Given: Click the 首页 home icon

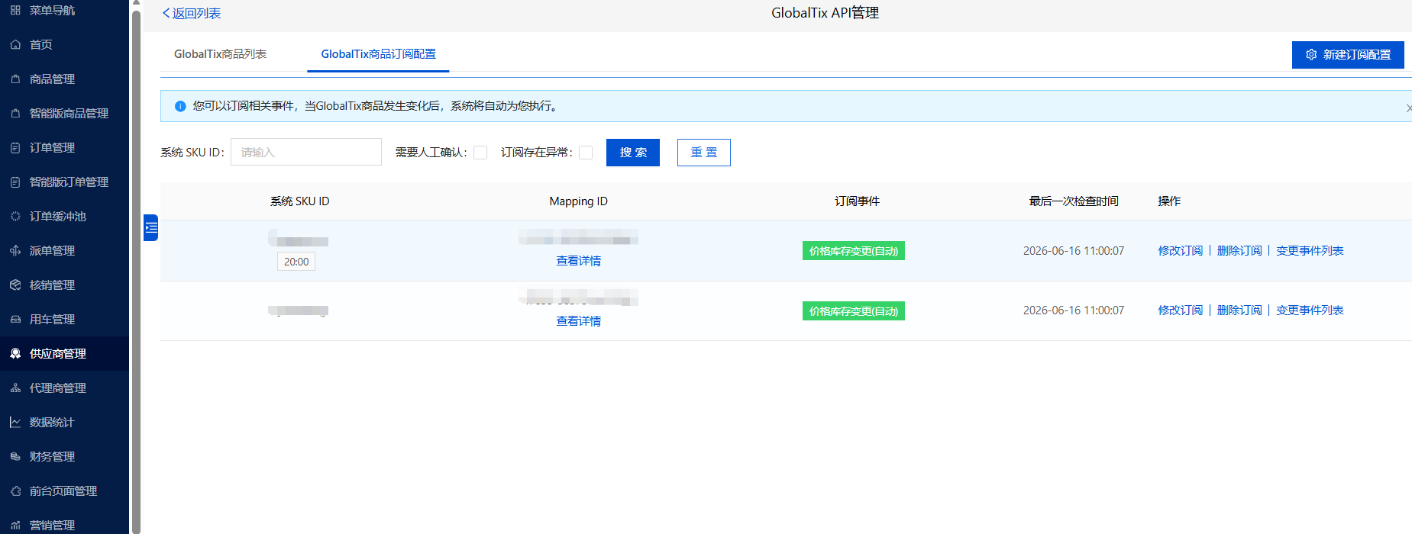Looking at the screenshot, I should (15, 45).
